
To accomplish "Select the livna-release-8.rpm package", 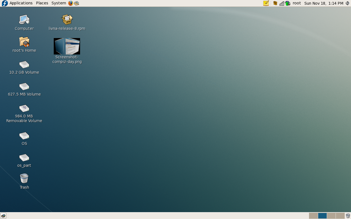I will tap(67, 19).
